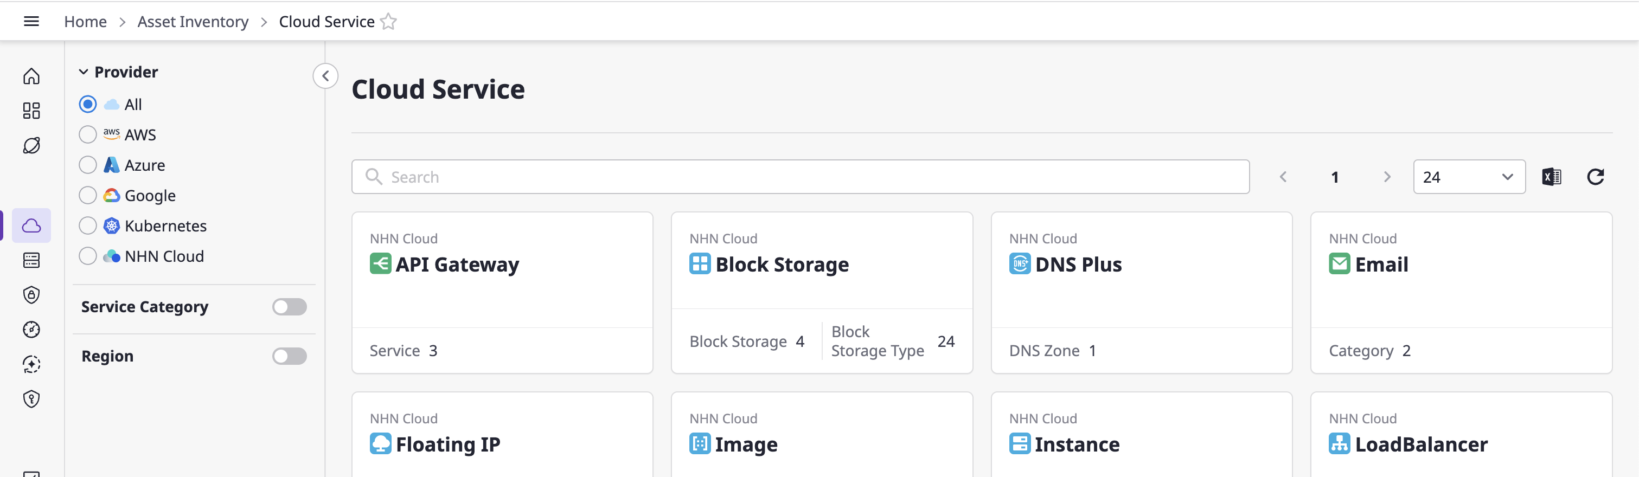Click the Home icon in sidebar
The width and height of the screenshot is (1639, 477).
(31, 77)
